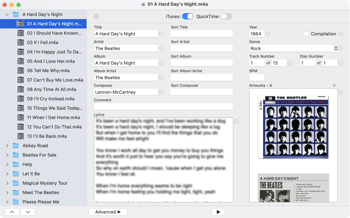Click the minus icon beside Lyrics box
Screen dimensions: 350x218
(236, 121)
